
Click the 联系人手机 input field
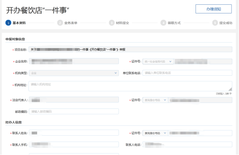pos(74,144)
